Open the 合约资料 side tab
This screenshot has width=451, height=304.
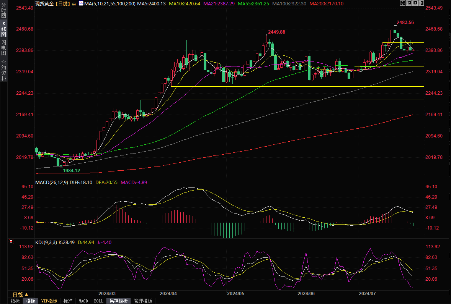(x=3, y=70)
